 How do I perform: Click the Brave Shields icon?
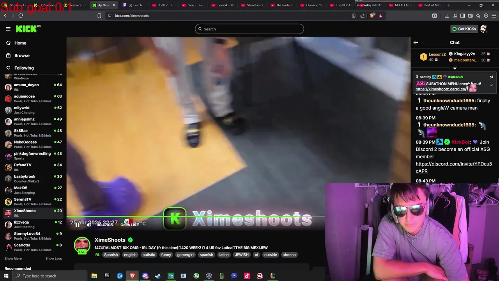[372, 16]
